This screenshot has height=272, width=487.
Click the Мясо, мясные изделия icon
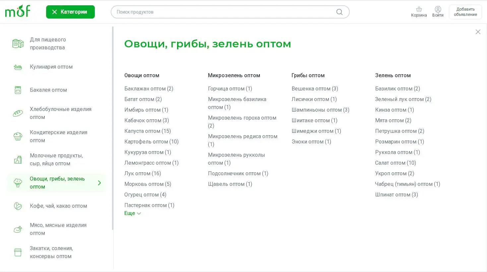point(18,229)
